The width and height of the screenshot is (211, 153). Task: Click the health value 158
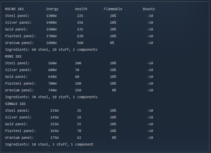click(80, 23)
